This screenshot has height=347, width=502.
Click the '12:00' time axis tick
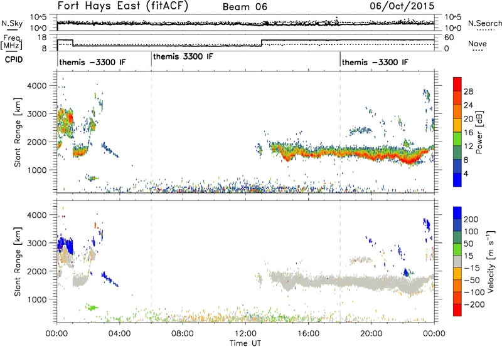pyautogui.click(x=245, y=334)
